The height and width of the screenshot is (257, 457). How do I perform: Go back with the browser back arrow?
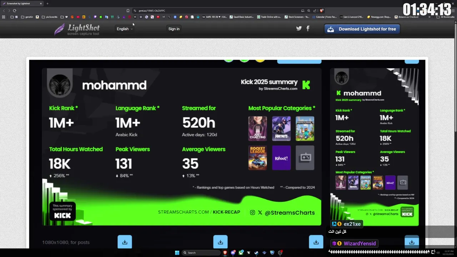coord(4,11)
